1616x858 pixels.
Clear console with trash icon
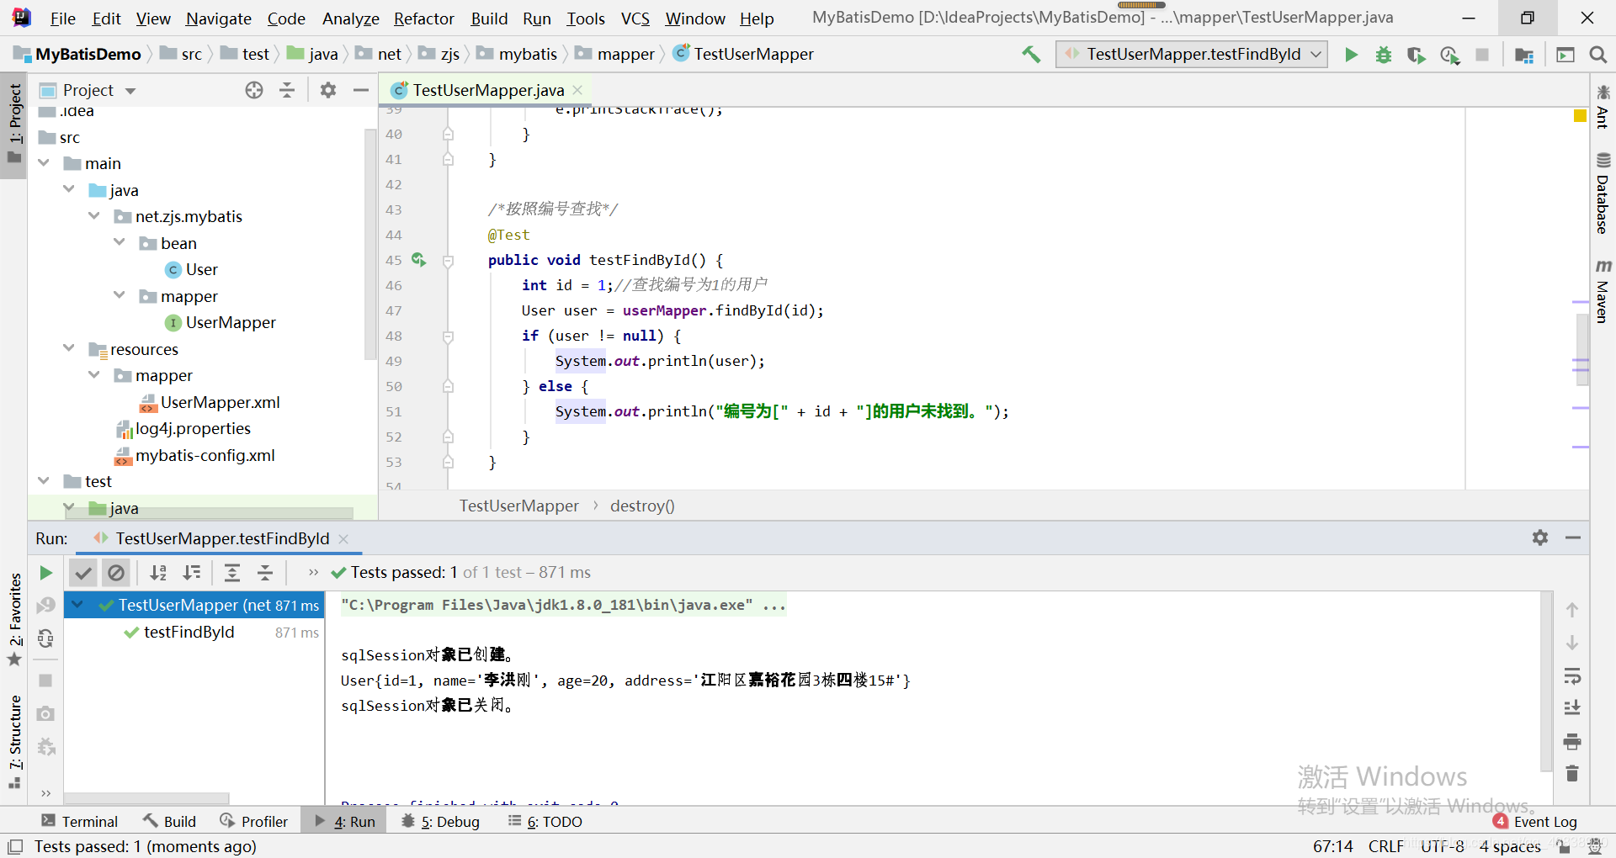pyautogui.click(x=1571, y=773)
